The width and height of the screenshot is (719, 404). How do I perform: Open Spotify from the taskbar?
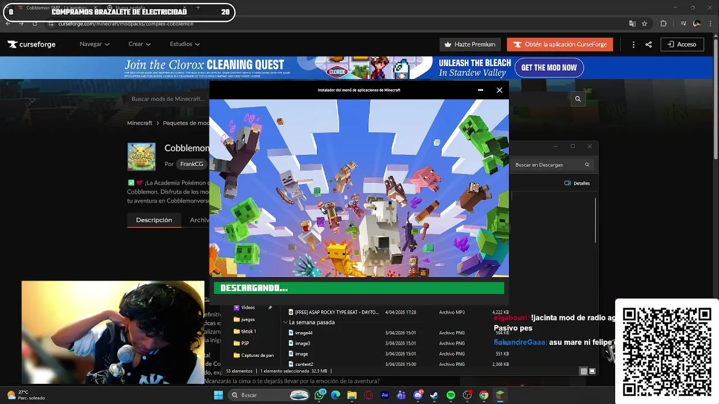450,395
